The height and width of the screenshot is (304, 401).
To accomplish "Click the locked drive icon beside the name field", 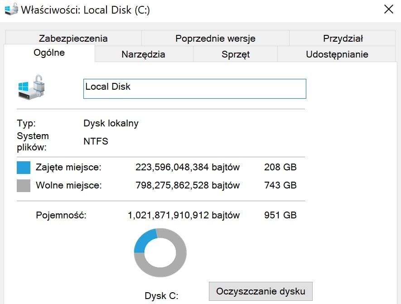I will [32, 88].
